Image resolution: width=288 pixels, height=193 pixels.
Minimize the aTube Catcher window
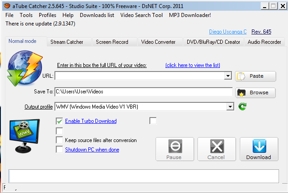tap(264, 6)
